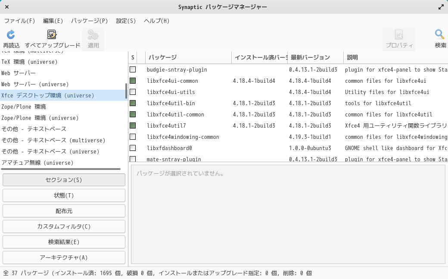Select package name libxfce4util-common
The width and height of the screenshot is (448, 279).
(175, 114)
